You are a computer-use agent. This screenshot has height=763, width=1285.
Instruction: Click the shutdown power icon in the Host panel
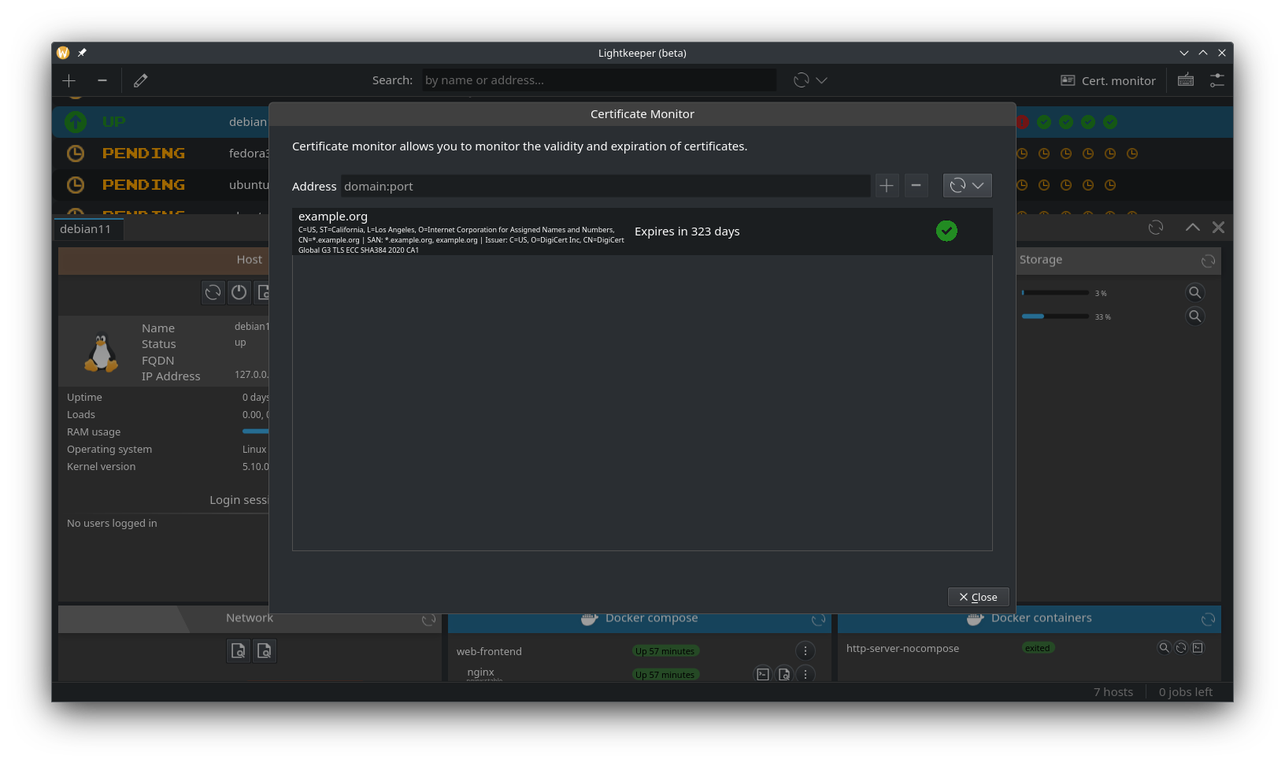(239, 293)
